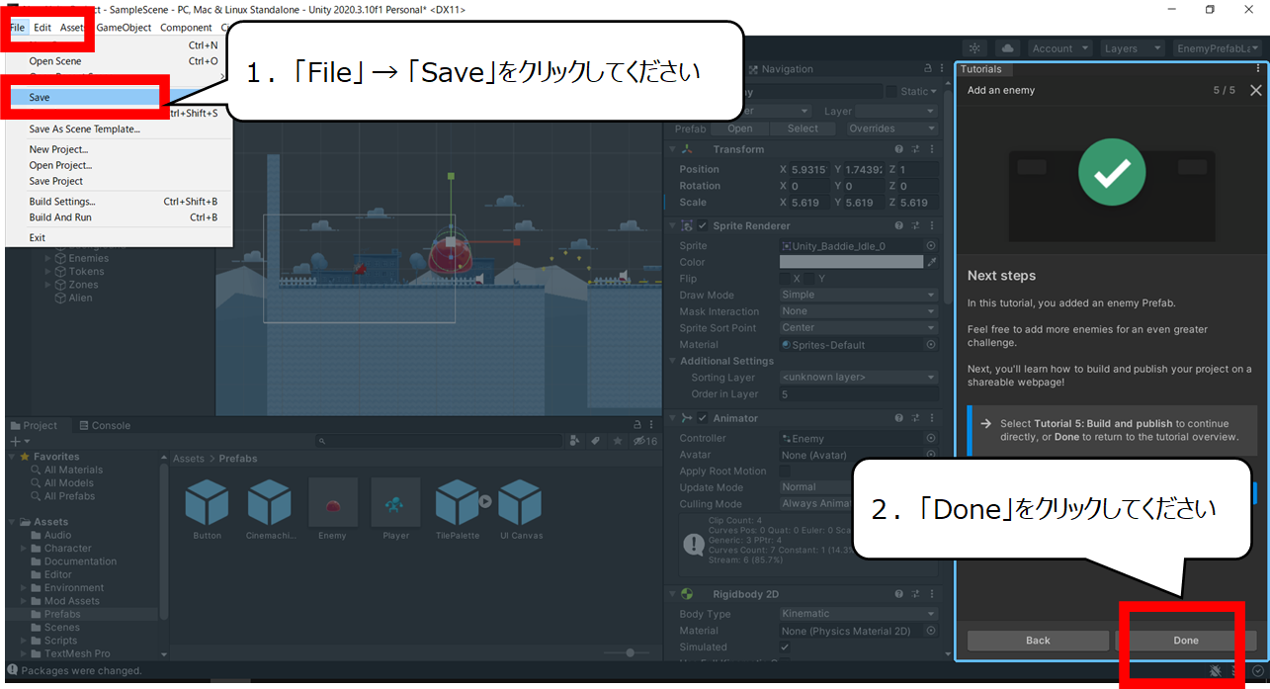Open the cloud services icon
Viewport: 1270px width, 689px height.
[1007, 48]
